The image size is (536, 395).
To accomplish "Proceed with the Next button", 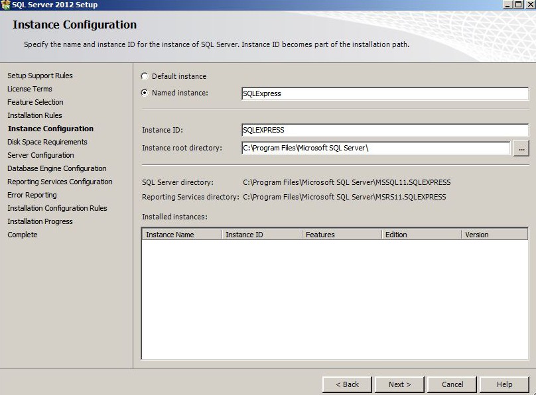I will [x=399, y=384].
